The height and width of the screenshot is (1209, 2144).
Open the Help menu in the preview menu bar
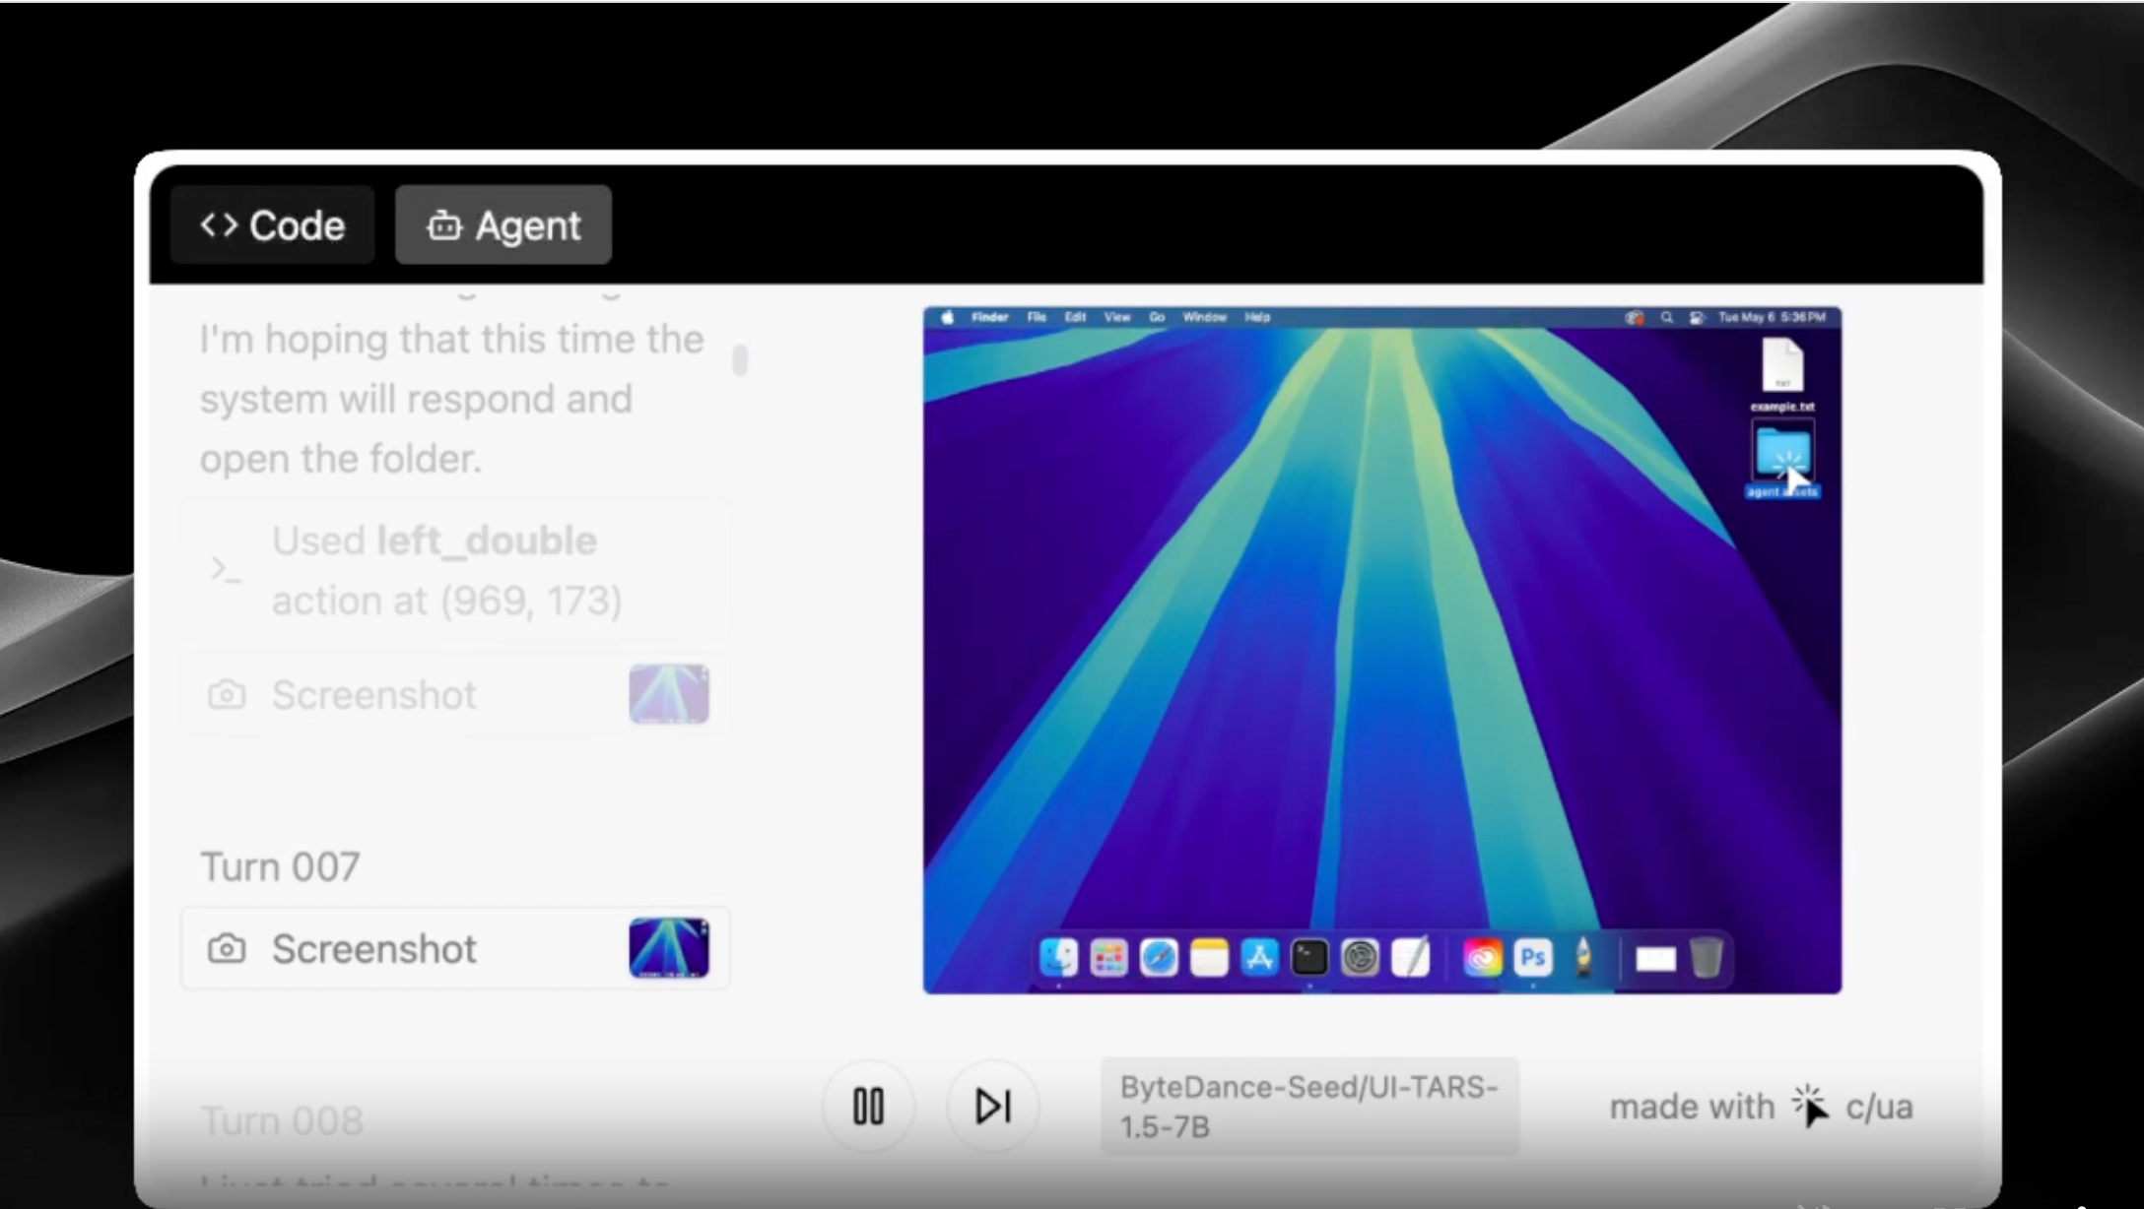(1257, 317)
